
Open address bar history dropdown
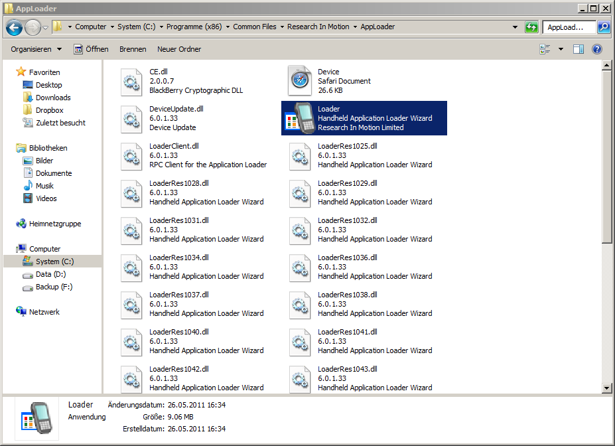click(515, 27)
